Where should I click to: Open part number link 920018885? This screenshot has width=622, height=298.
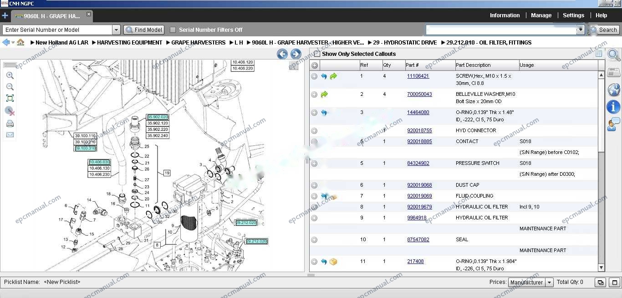point(419,141)
